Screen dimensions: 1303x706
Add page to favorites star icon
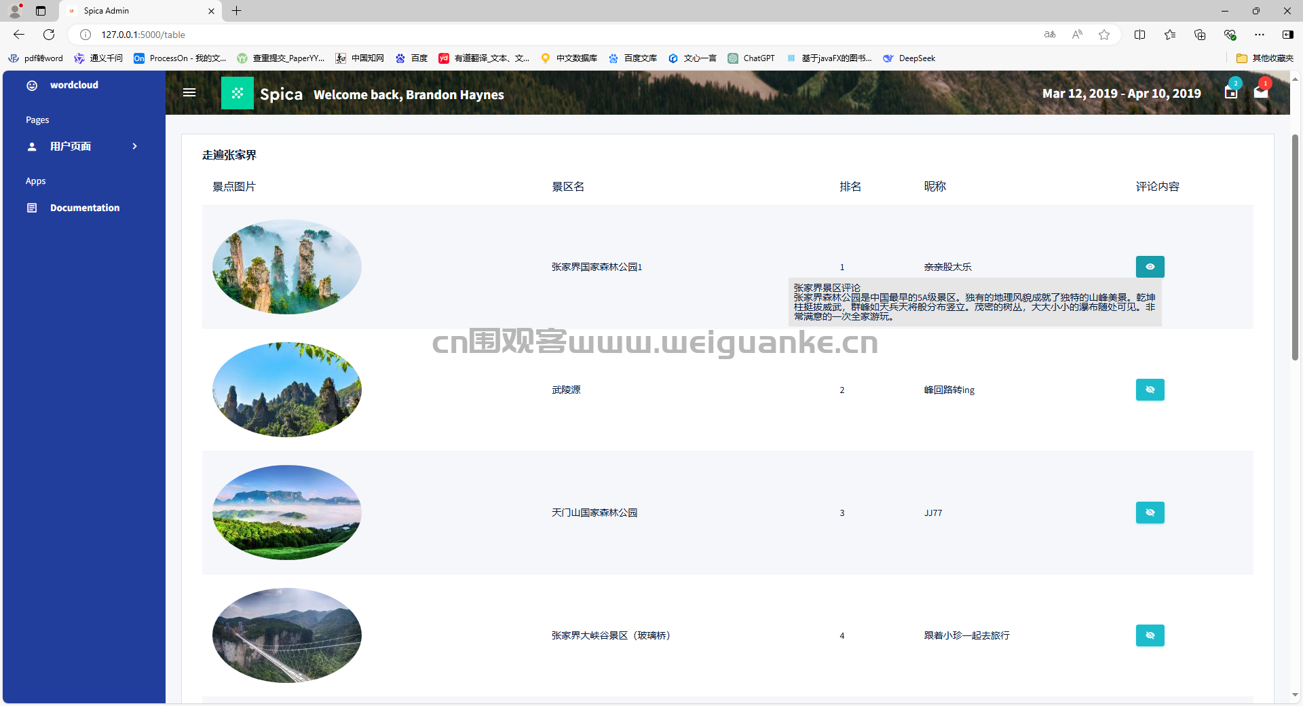coord(1104,35)
